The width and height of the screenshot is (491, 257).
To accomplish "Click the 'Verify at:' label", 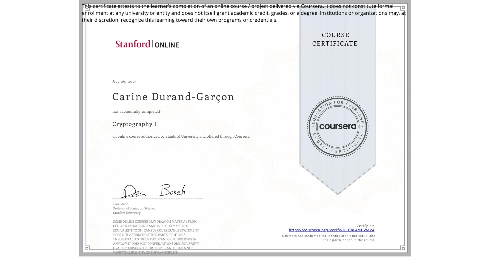I will (365, 226).
